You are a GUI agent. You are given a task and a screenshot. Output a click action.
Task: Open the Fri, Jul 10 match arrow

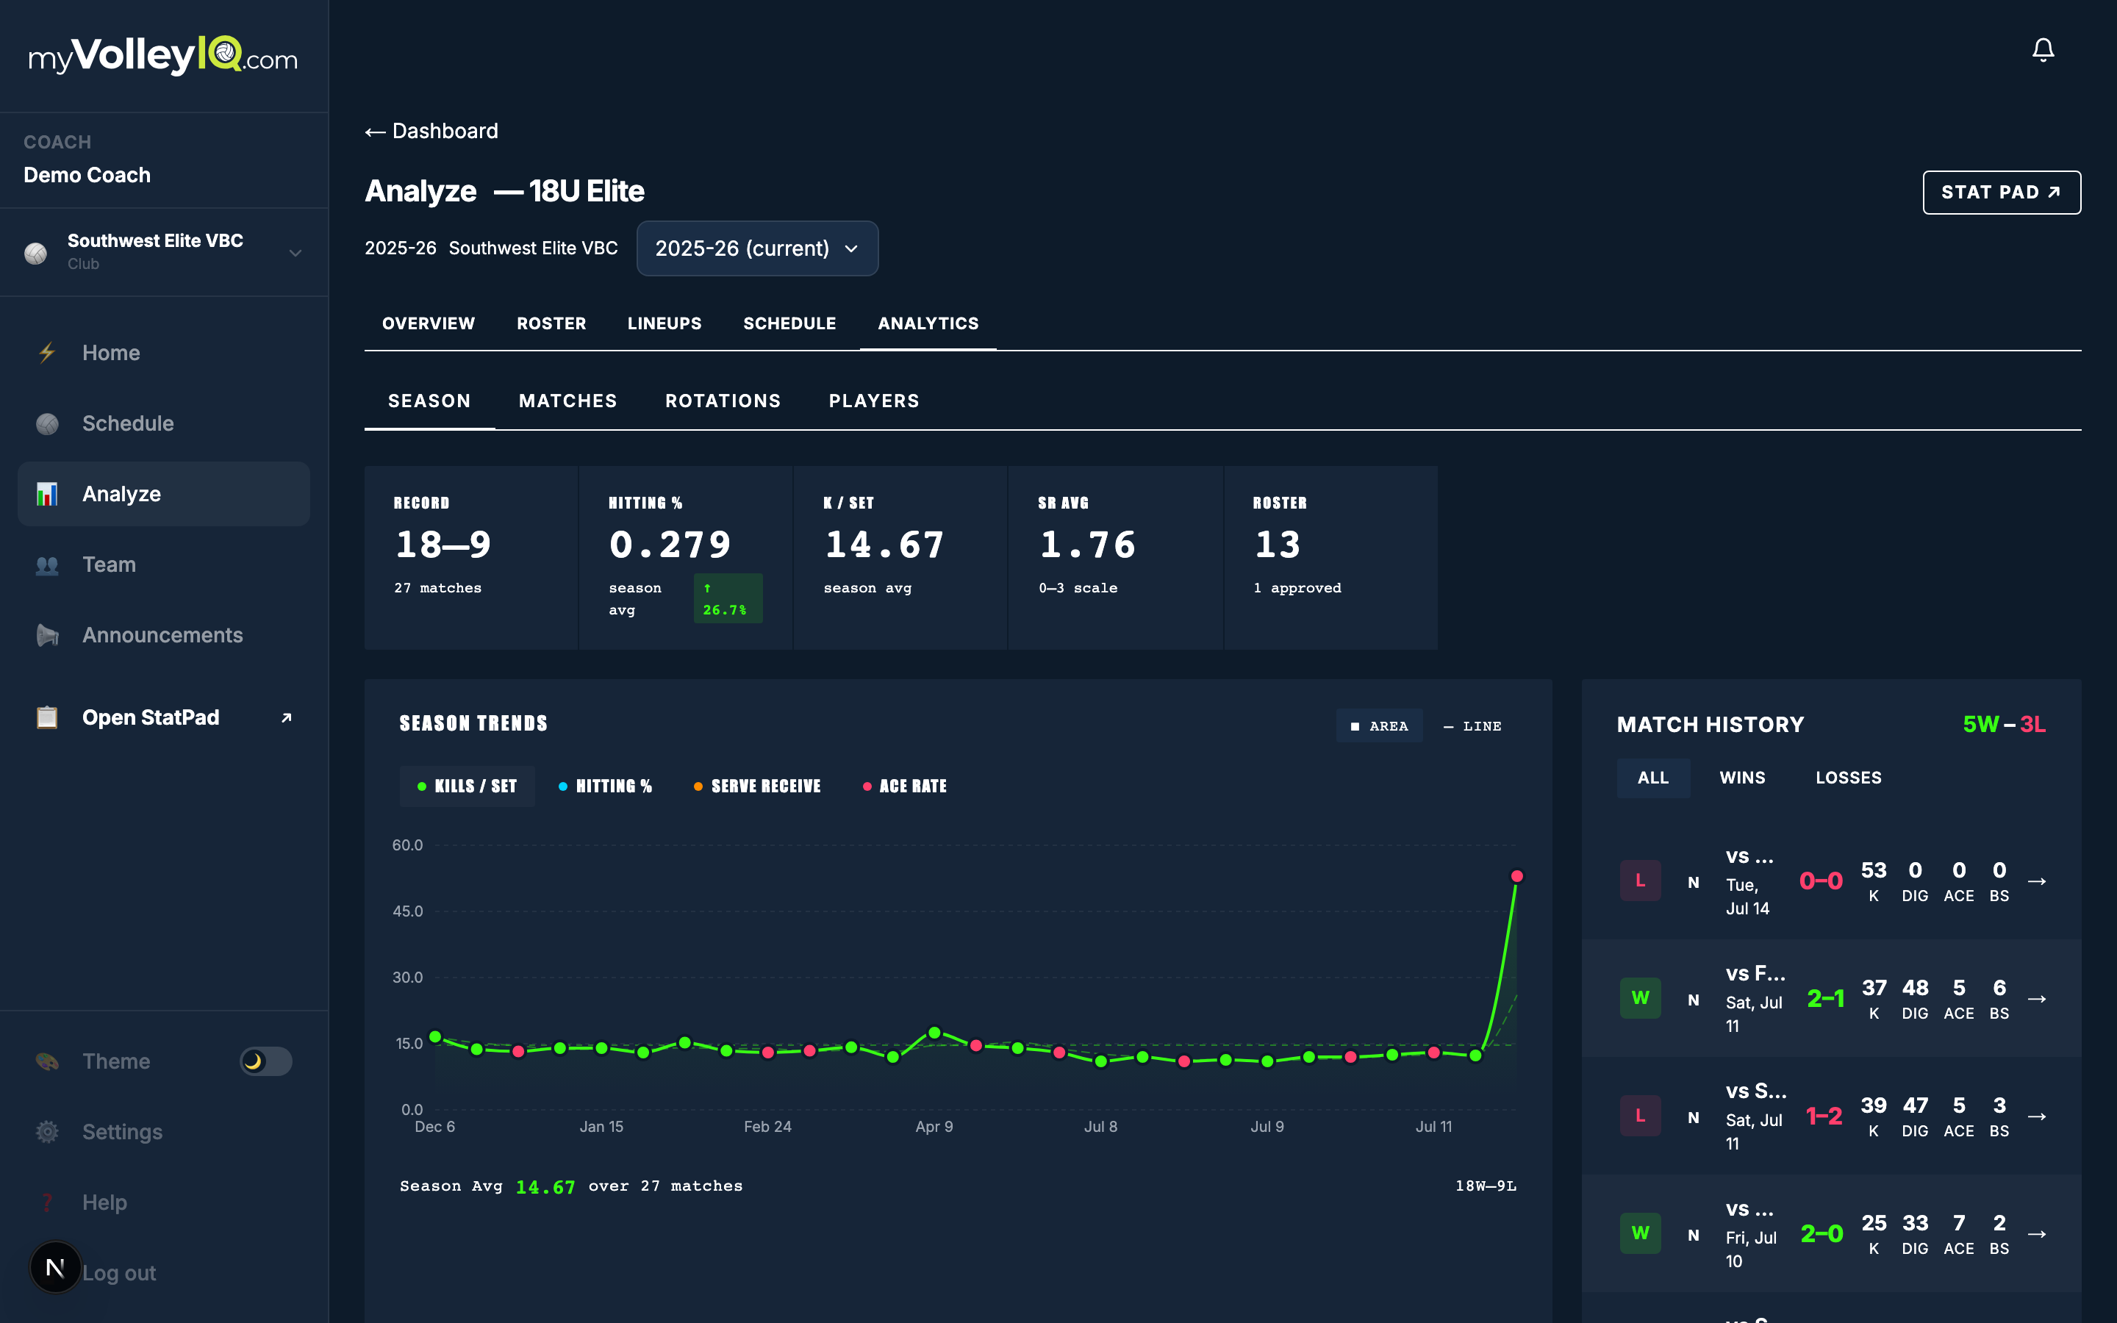2037,1234
